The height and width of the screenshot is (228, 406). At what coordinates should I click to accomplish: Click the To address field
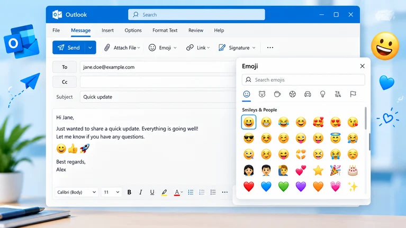coord(158,67)
